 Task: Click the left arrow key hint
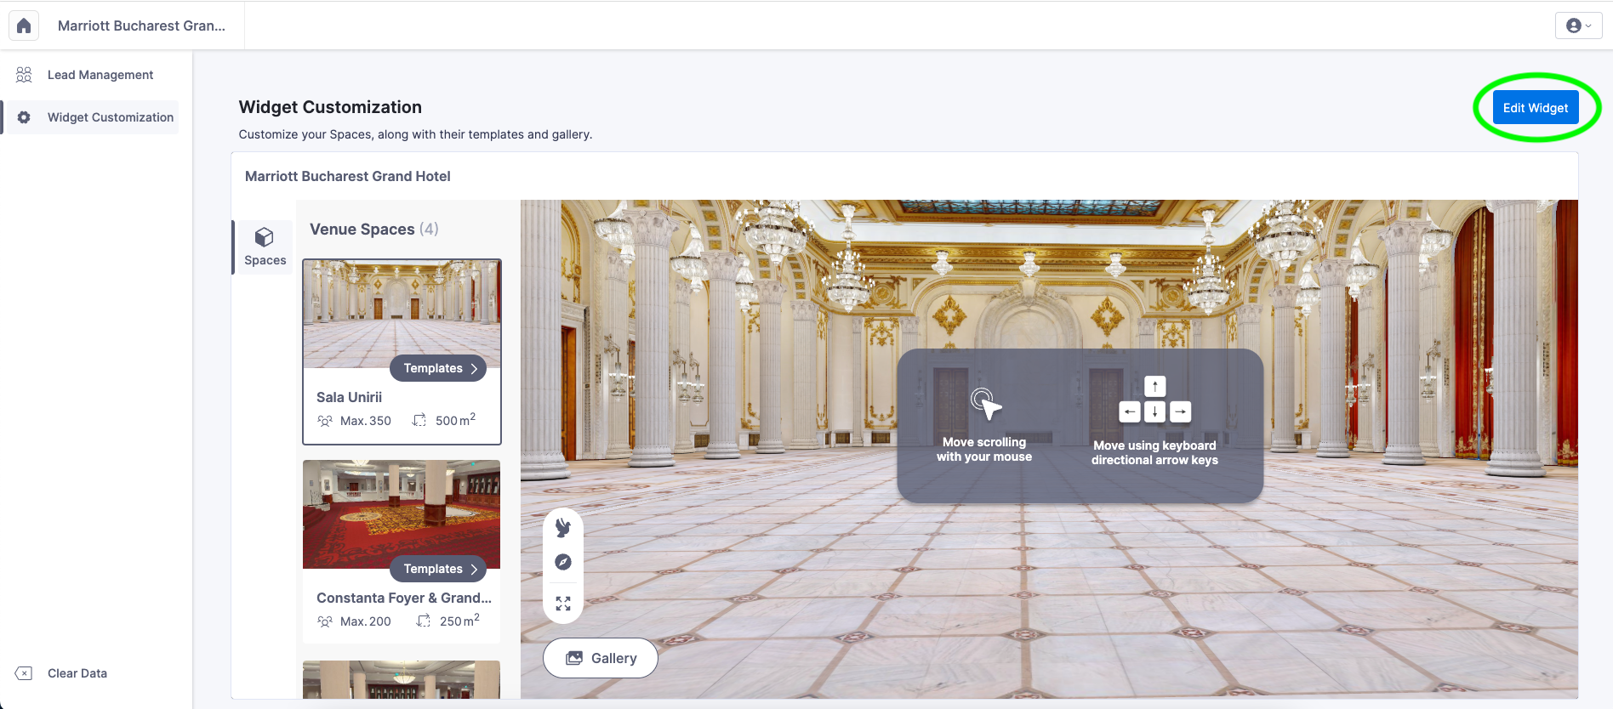point(1130,411)
